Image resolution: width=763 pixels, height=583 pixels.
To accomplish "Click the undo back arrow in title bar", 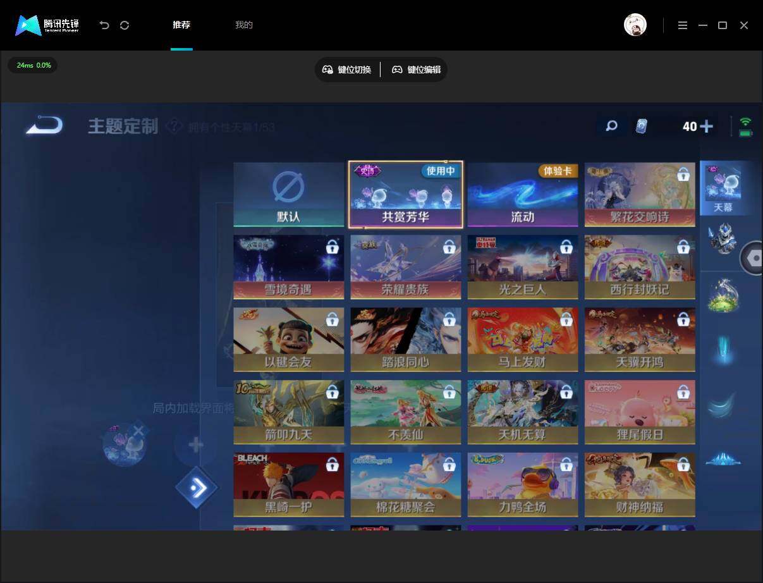I will 104,25.
